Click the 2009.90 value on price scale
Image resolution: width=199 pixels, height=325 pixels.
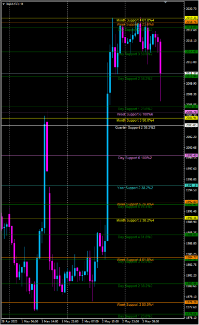[x=191, y=84]
